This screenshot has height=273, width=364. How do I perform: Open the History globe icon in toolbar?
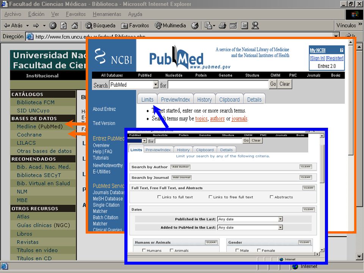pos(195,25)
